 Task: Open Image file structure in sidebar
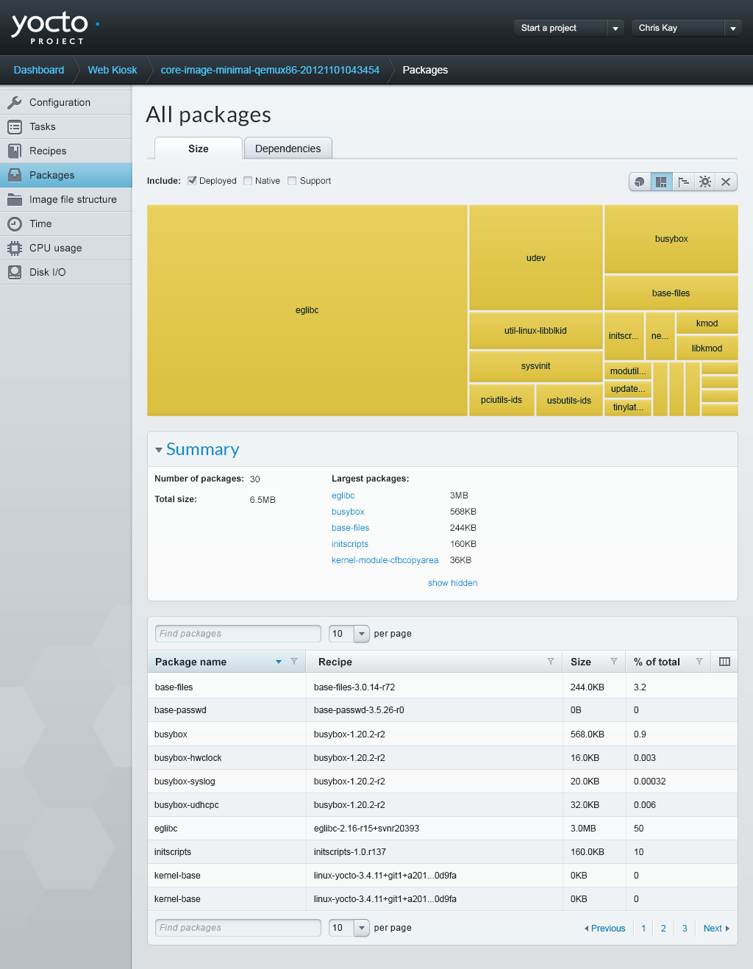point(73,199)
